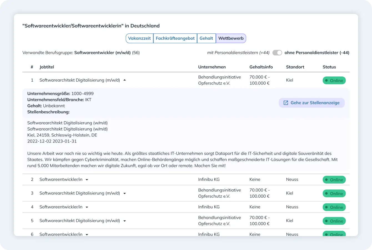
Task: Open the Fachkräfteangebot tab
Action: [x=175, y=38]
